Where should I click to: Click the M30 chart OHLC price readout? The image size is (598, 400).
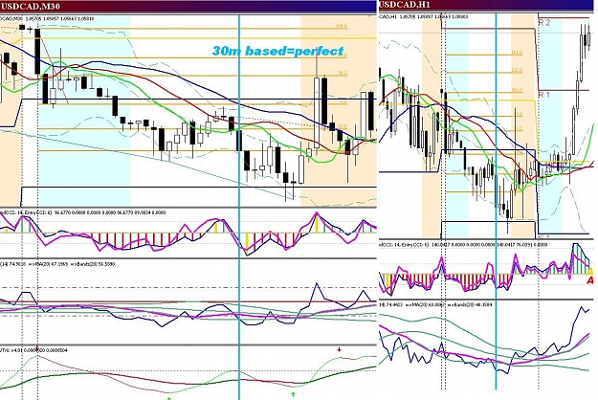click(x=47, y=19)
